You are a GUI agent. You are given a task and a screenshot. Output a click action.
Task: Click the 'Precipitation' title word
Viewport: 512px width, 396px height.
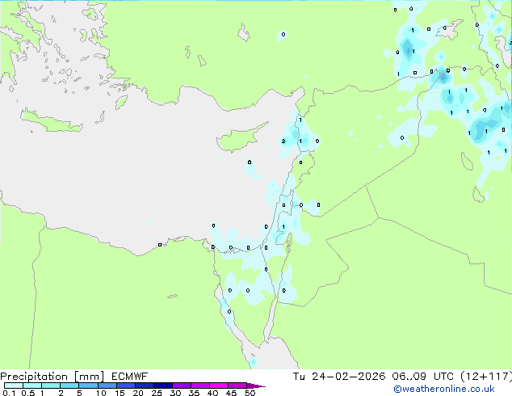click(34, 377)
